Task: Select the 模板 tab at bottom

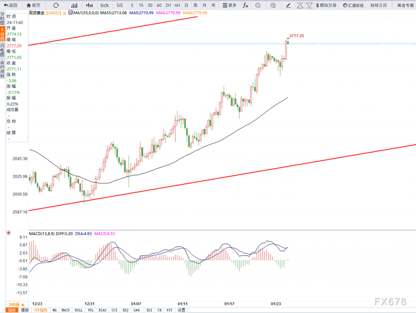Action: [x=25, y=310]
